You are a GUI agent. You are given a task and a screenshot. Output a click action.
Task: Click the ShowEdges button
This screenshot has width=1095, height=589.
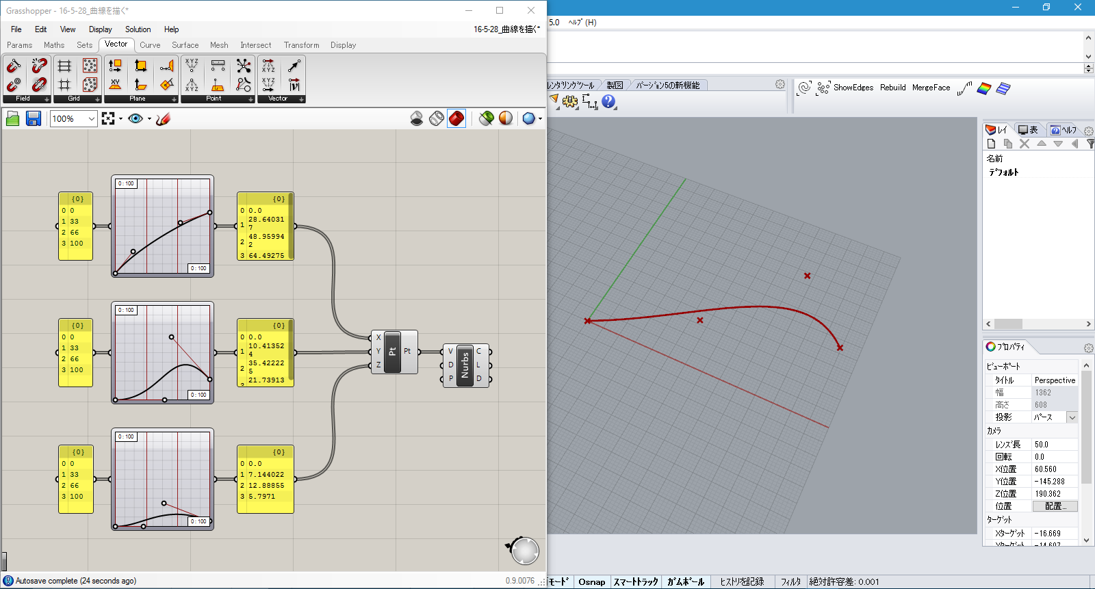pos(853,88)
